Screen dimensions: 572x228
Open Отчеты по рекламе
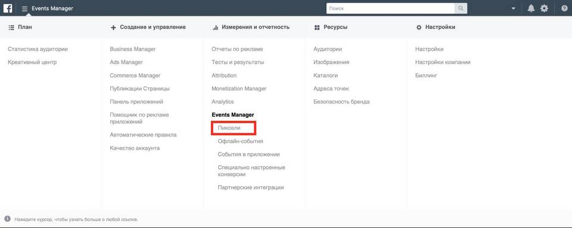237,49
